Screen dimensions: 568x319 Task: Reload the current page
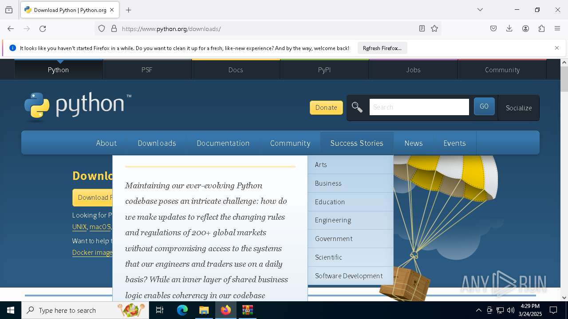pyautogui.click(x=43, y=29)
